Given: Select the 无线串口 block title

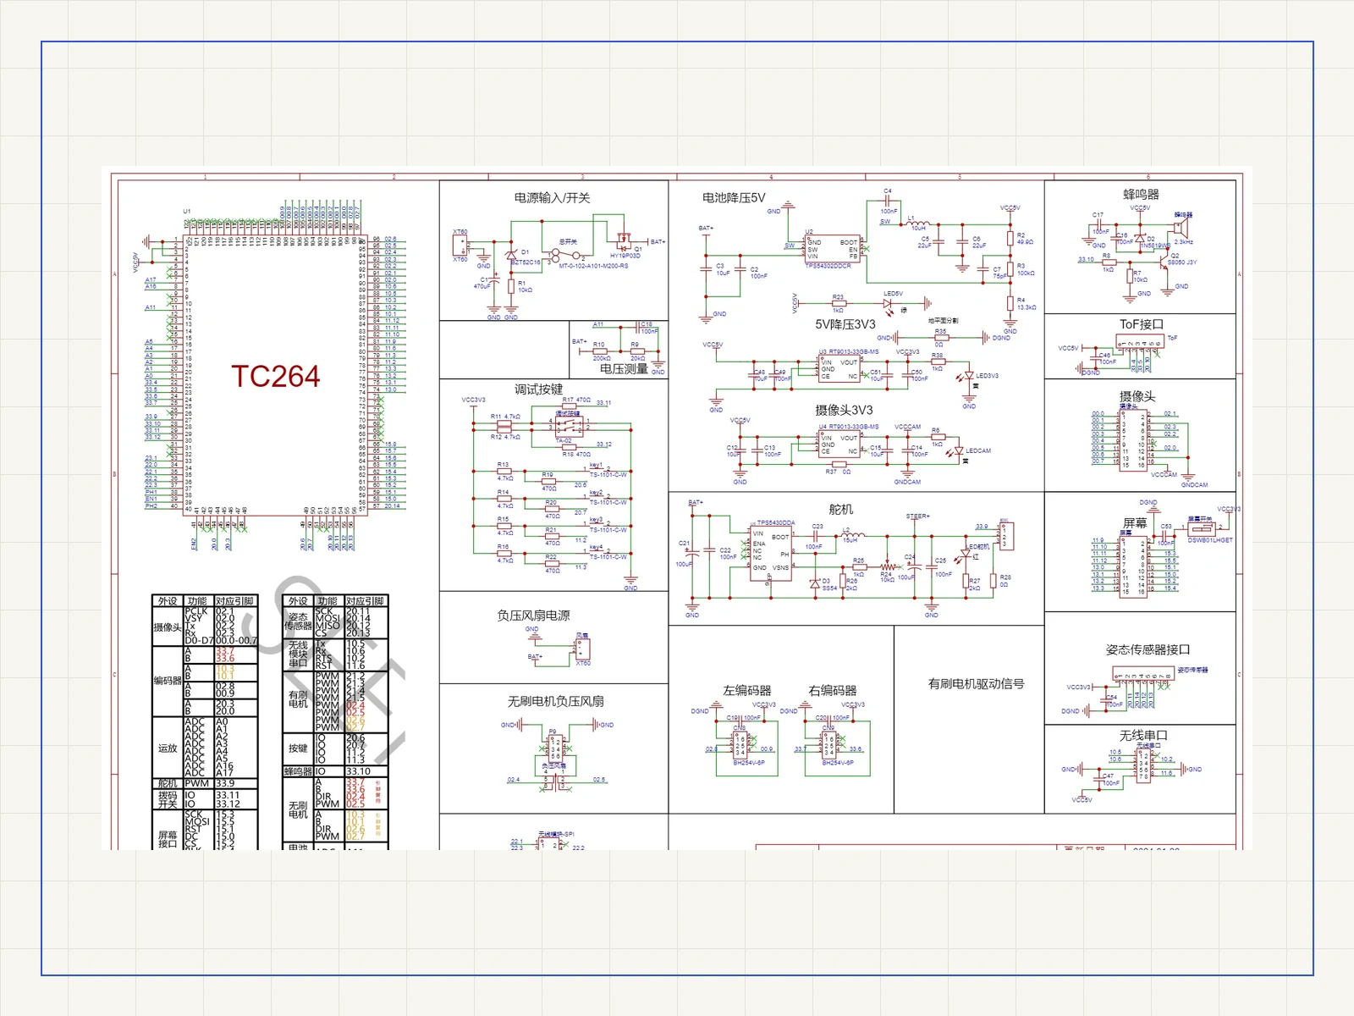Looking at the screenshot, I should pos(1143,735).
